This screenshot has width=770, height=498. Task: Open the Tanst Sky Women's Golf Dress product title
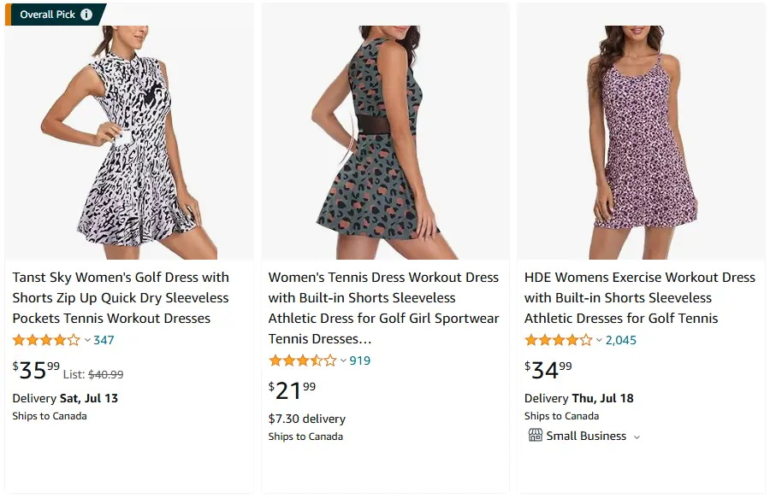pos(121,297)
